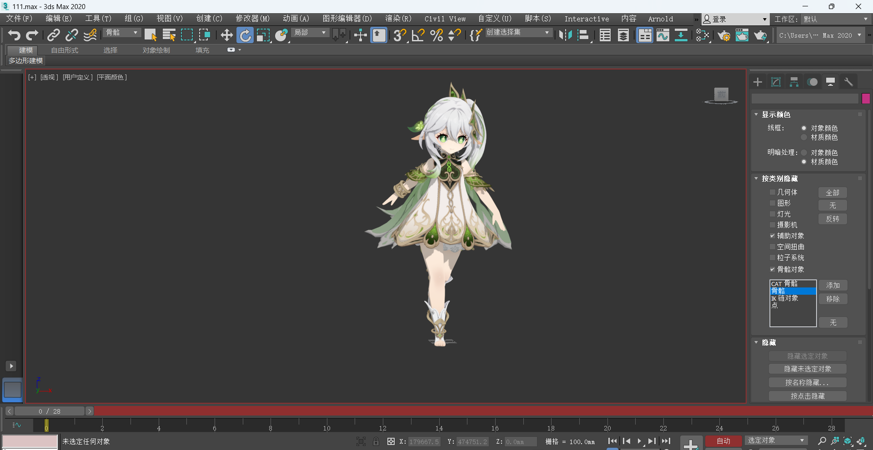Open the Layer Explorer icon
The image size is (873, 450).
tap(623, 35)
